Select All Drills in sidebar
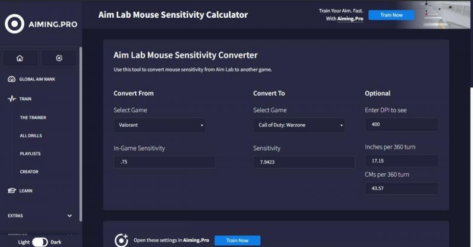 pyautogui.click(x=31, y=136)
